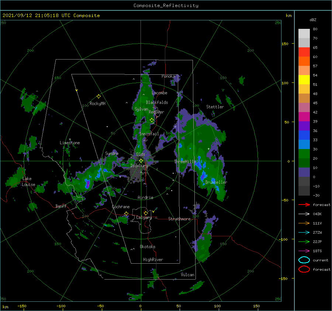332x311 pixels.
Task: Click the cyan current ellipse icon
Action: (304, 260)
